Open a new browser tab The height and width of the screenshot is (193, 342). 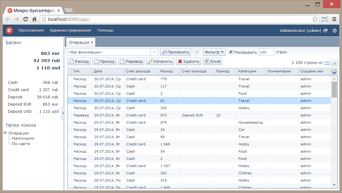[69, 11]
